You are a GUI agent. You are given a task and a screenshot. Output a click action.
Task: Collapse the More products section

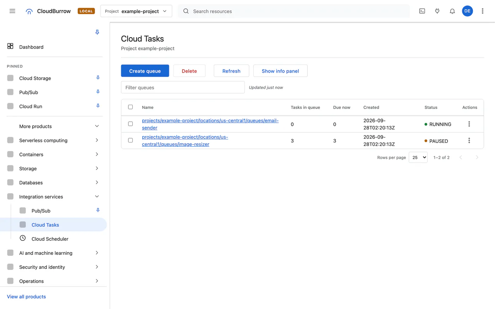(97, 126)
